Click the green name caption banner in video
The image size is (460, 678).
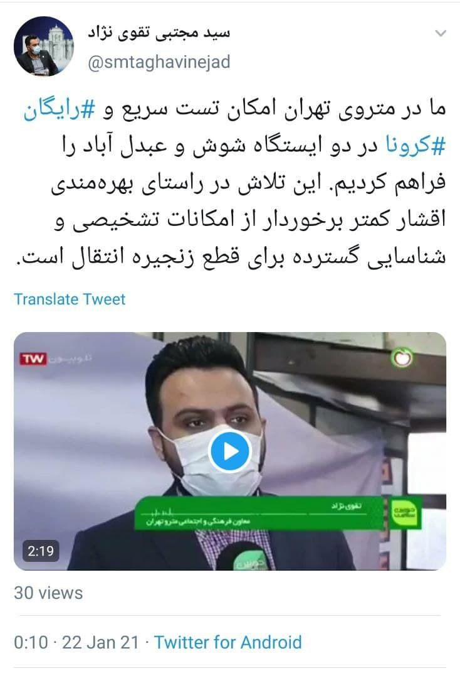(260, 513)
